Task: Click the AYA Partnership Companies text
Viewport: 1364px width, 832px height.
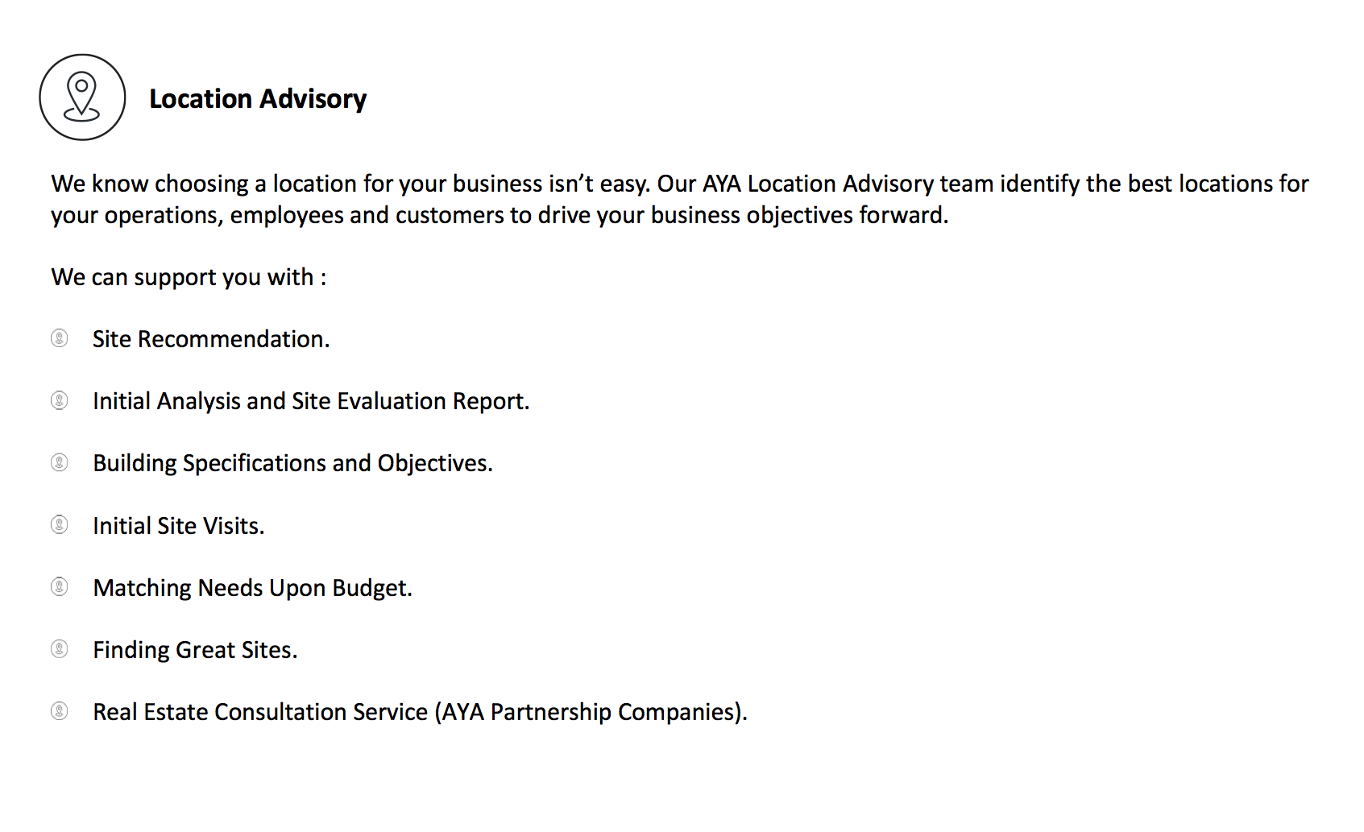Action: (591, 712)
